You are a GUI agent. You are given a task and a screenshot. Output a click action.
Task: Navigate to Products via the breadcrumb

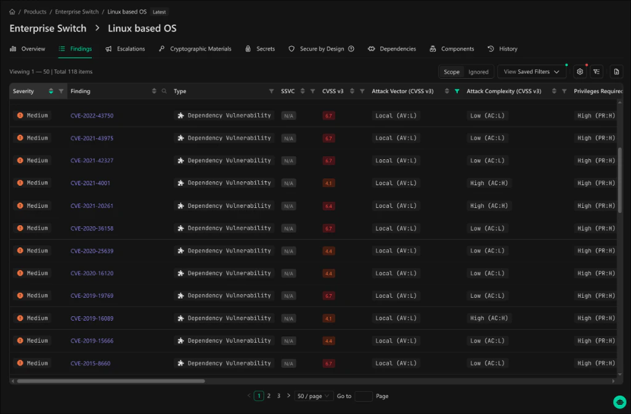[x=35, y=11]
